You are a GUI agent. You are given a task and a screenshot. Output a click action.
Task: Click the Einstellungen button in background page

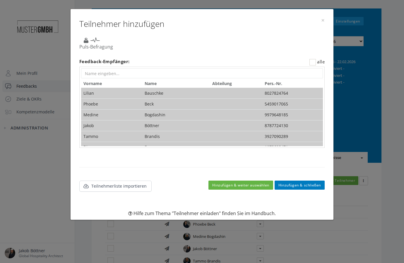click(348, 21)
